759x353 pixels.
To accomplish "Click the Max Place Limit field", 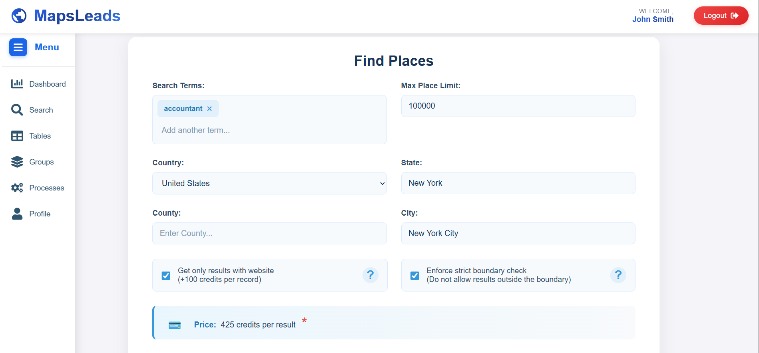I will (518, 106).
